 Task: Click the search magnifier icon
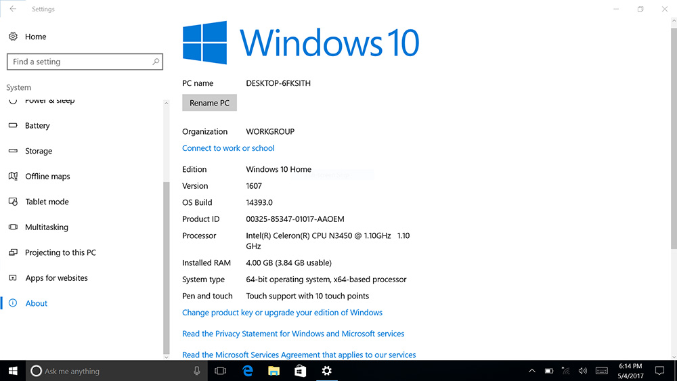click(156, 62)
